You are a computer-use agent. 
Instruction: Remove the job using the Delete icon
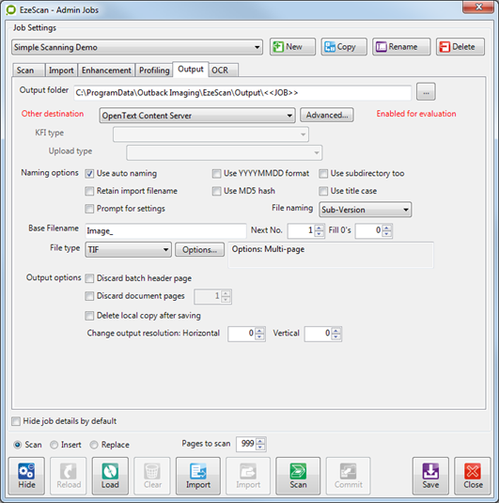pos(460,47)
